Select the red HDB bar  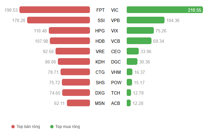70,41
